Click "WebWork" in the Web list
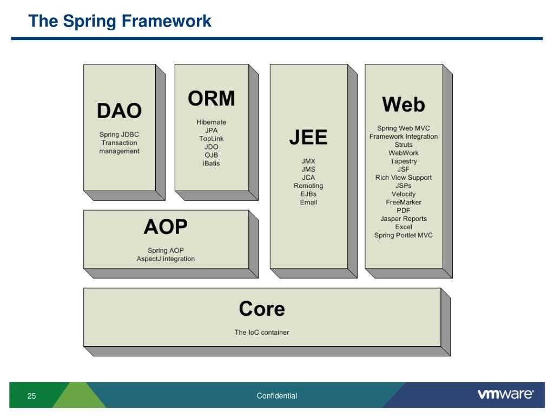554x416 pixels. (404, 153)
